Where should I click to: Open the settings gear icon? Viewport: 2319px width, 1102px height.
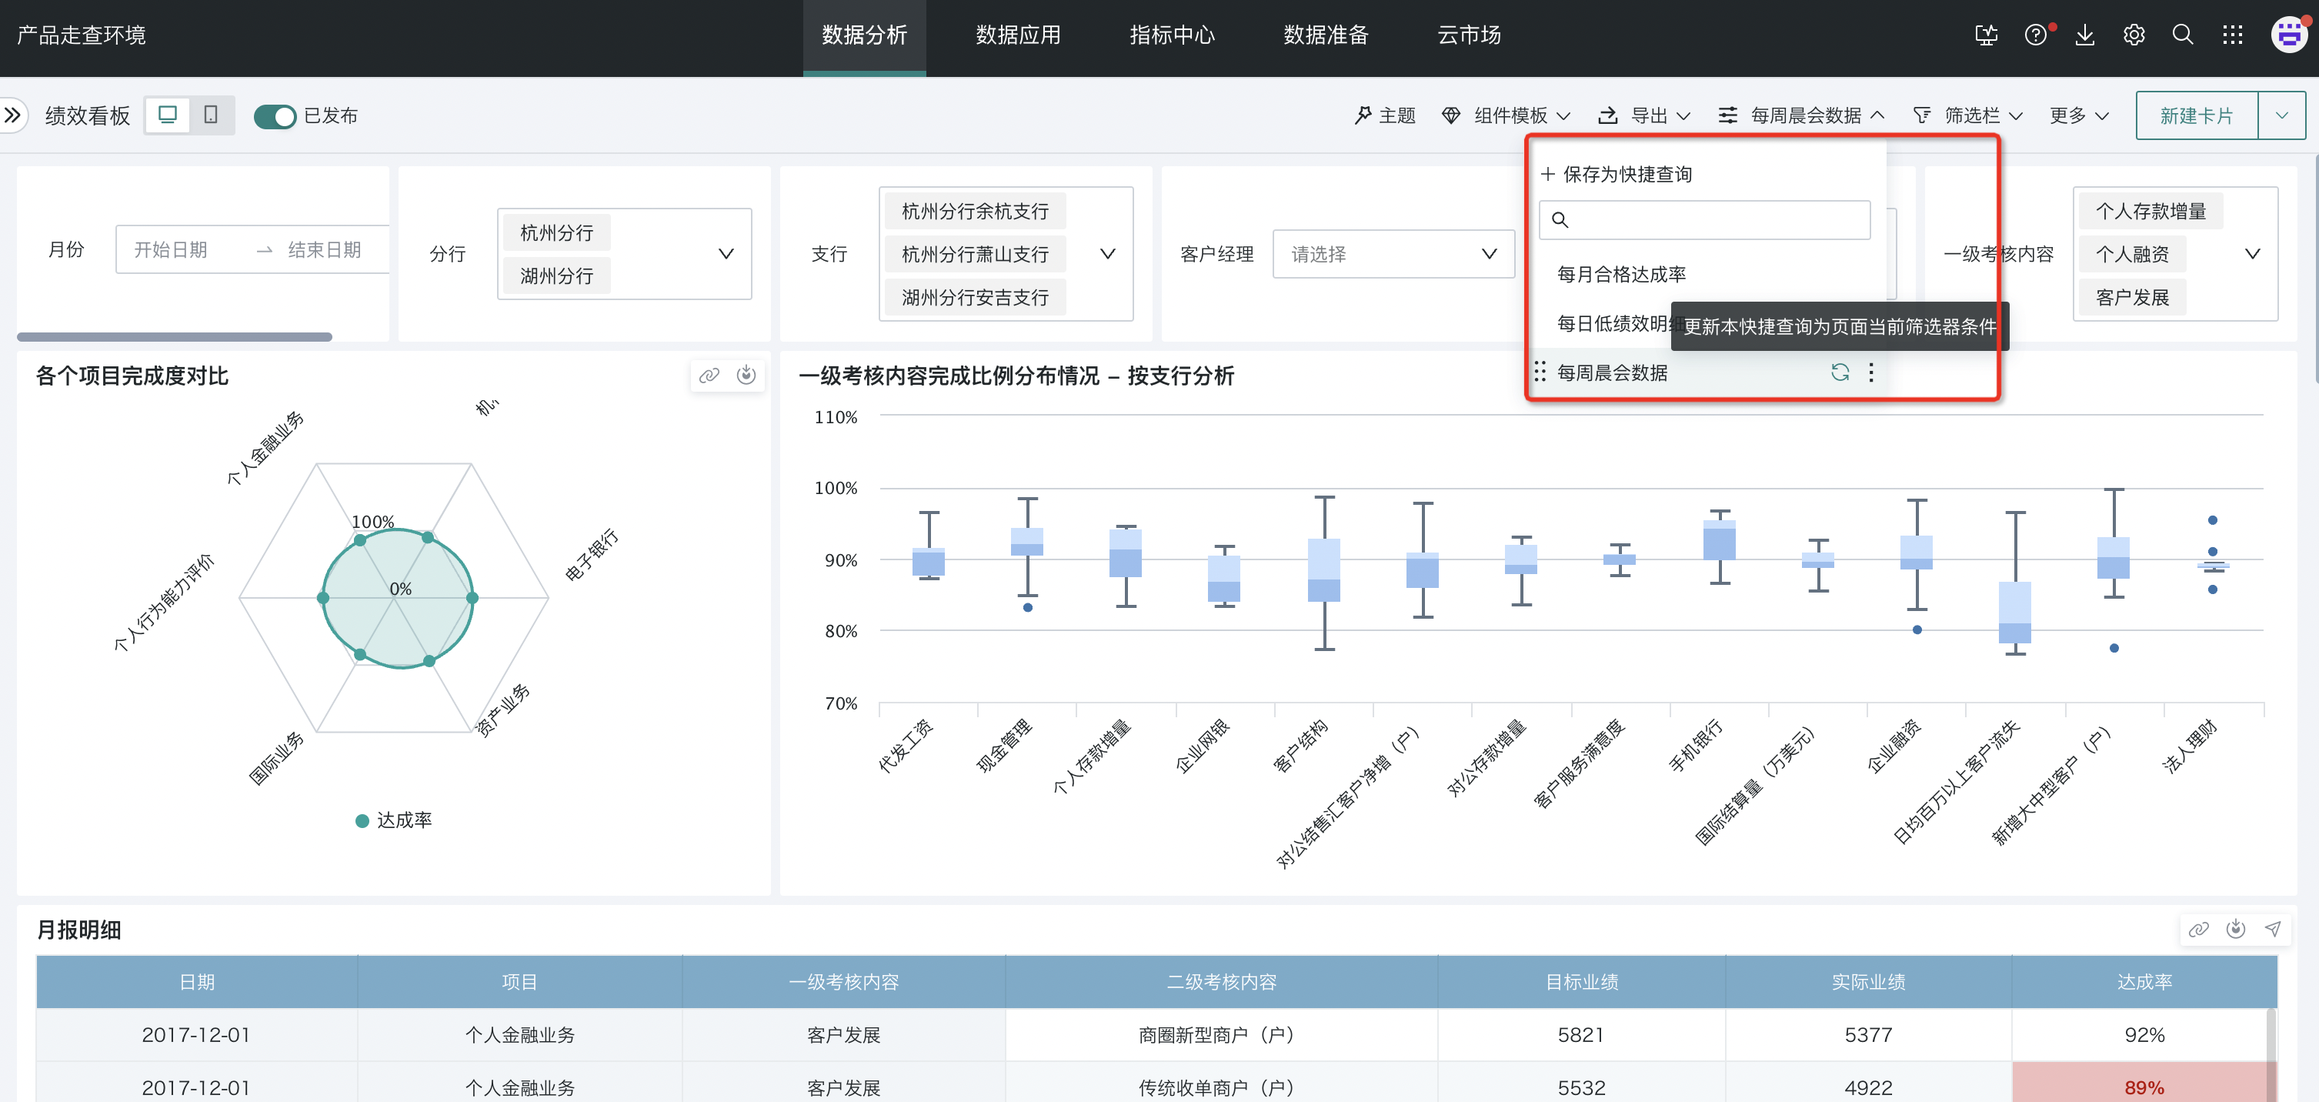pyautogui.click(x=2134, y=35)
